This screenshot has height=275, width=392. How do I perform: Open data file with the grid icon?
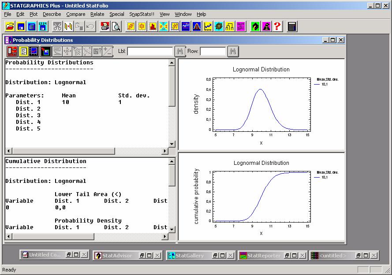click(x=32, y=26)
